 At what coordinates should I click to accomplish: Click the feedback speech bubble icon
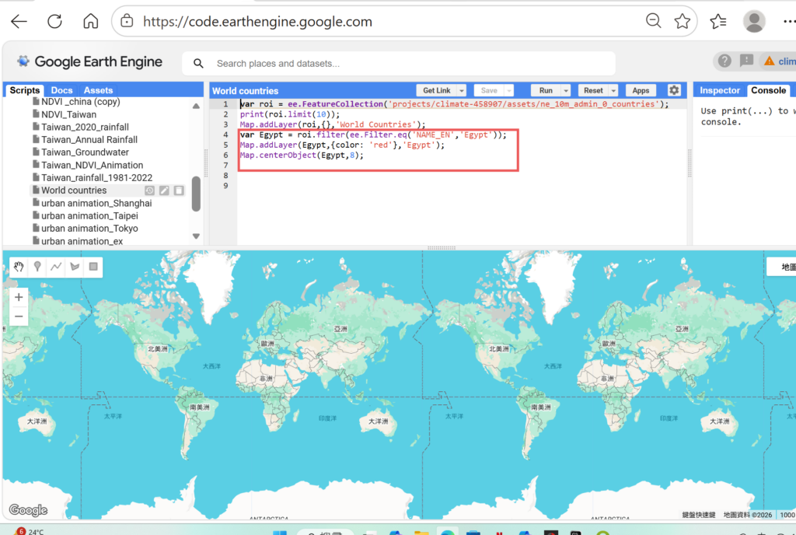(x=746, y=61)
